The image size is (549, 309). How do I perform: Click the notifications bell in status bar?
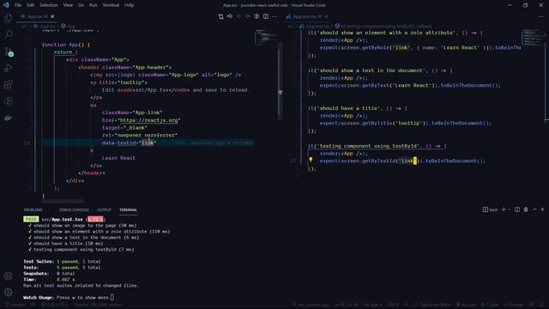click(541, 305)
